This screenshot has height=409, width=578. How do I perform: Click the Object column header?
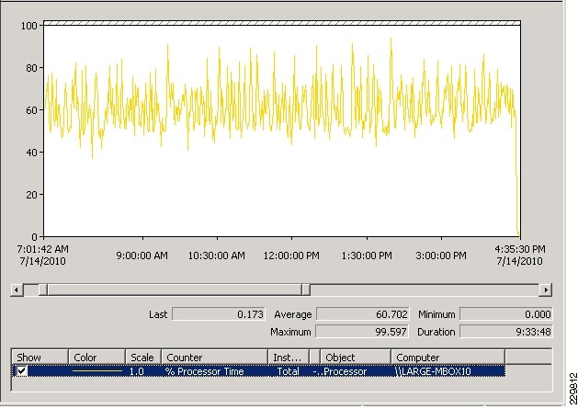(x=355, y=357)
